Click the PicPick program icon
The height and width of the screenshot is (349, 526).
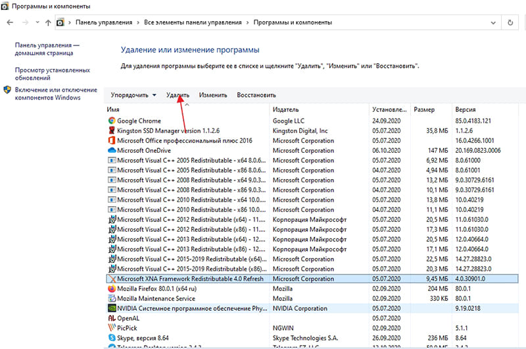click(x=112, y=328)
